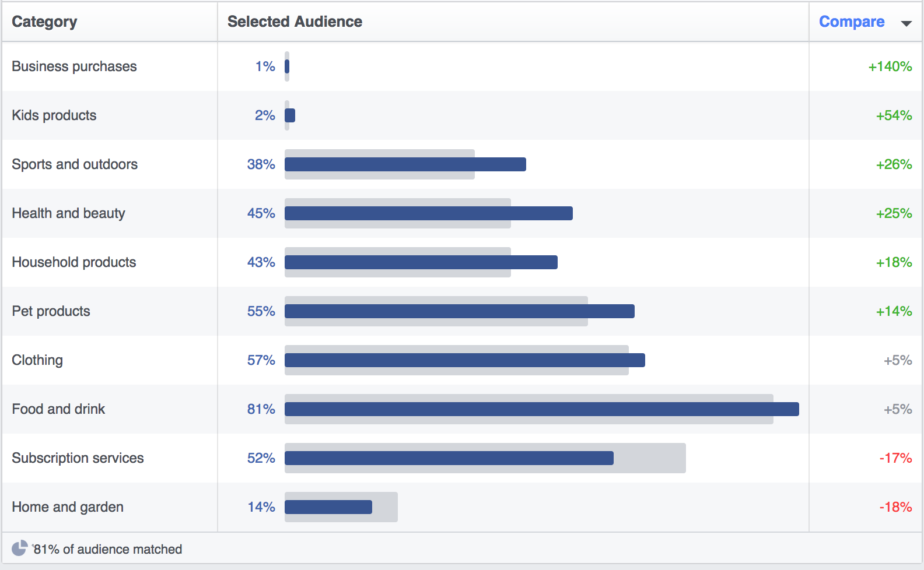Click the Health and beauty bar
The width and height of the screenshot is (924, 570).
[428, 213]
